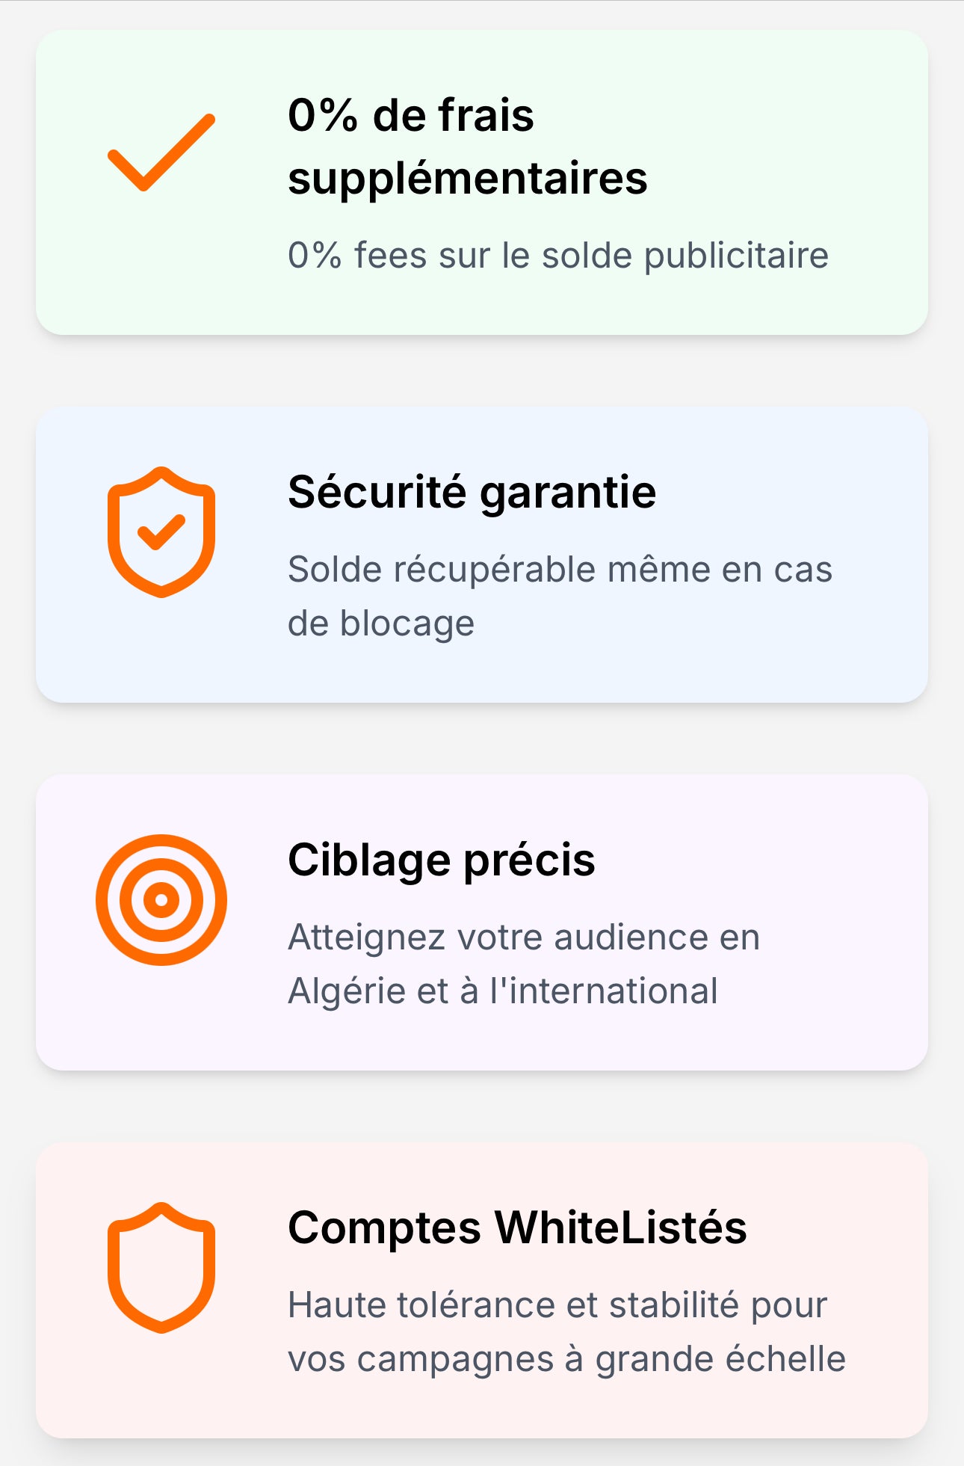
Task: Tap the center dot of the target icon
Action: 161,899
